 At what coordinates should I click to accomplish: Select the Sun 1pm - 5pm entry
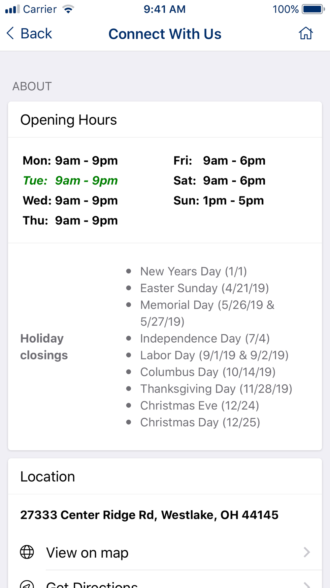[219, 200]
